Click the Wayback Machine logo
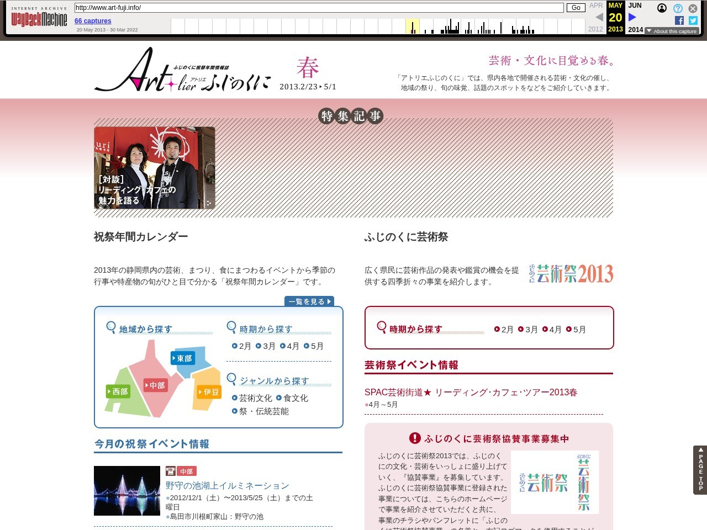 coord(39,19)
